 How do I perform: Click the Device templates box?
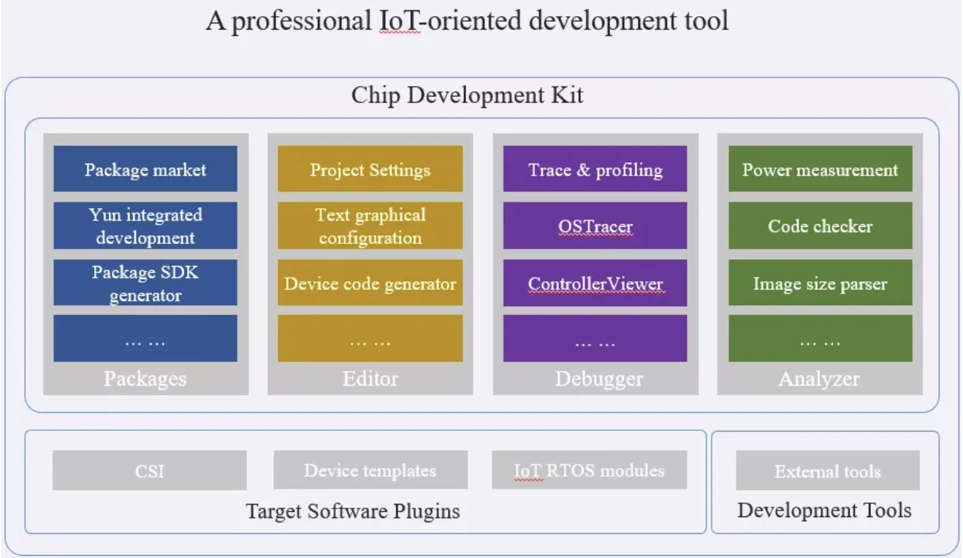coord(370,470)
